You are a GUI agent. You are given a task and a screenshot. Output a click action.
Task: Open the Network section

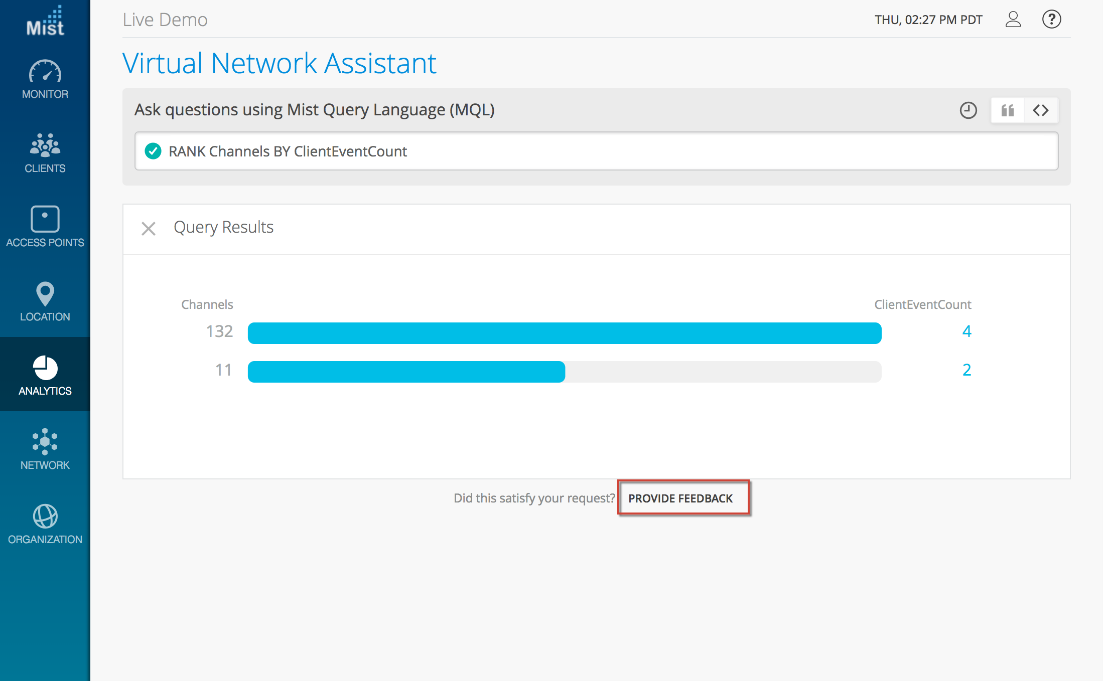45,449
